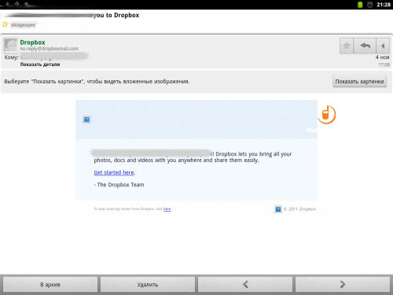Go to the next email arrow
This screenshot has height=295, width=393.
tap(343, 285)
